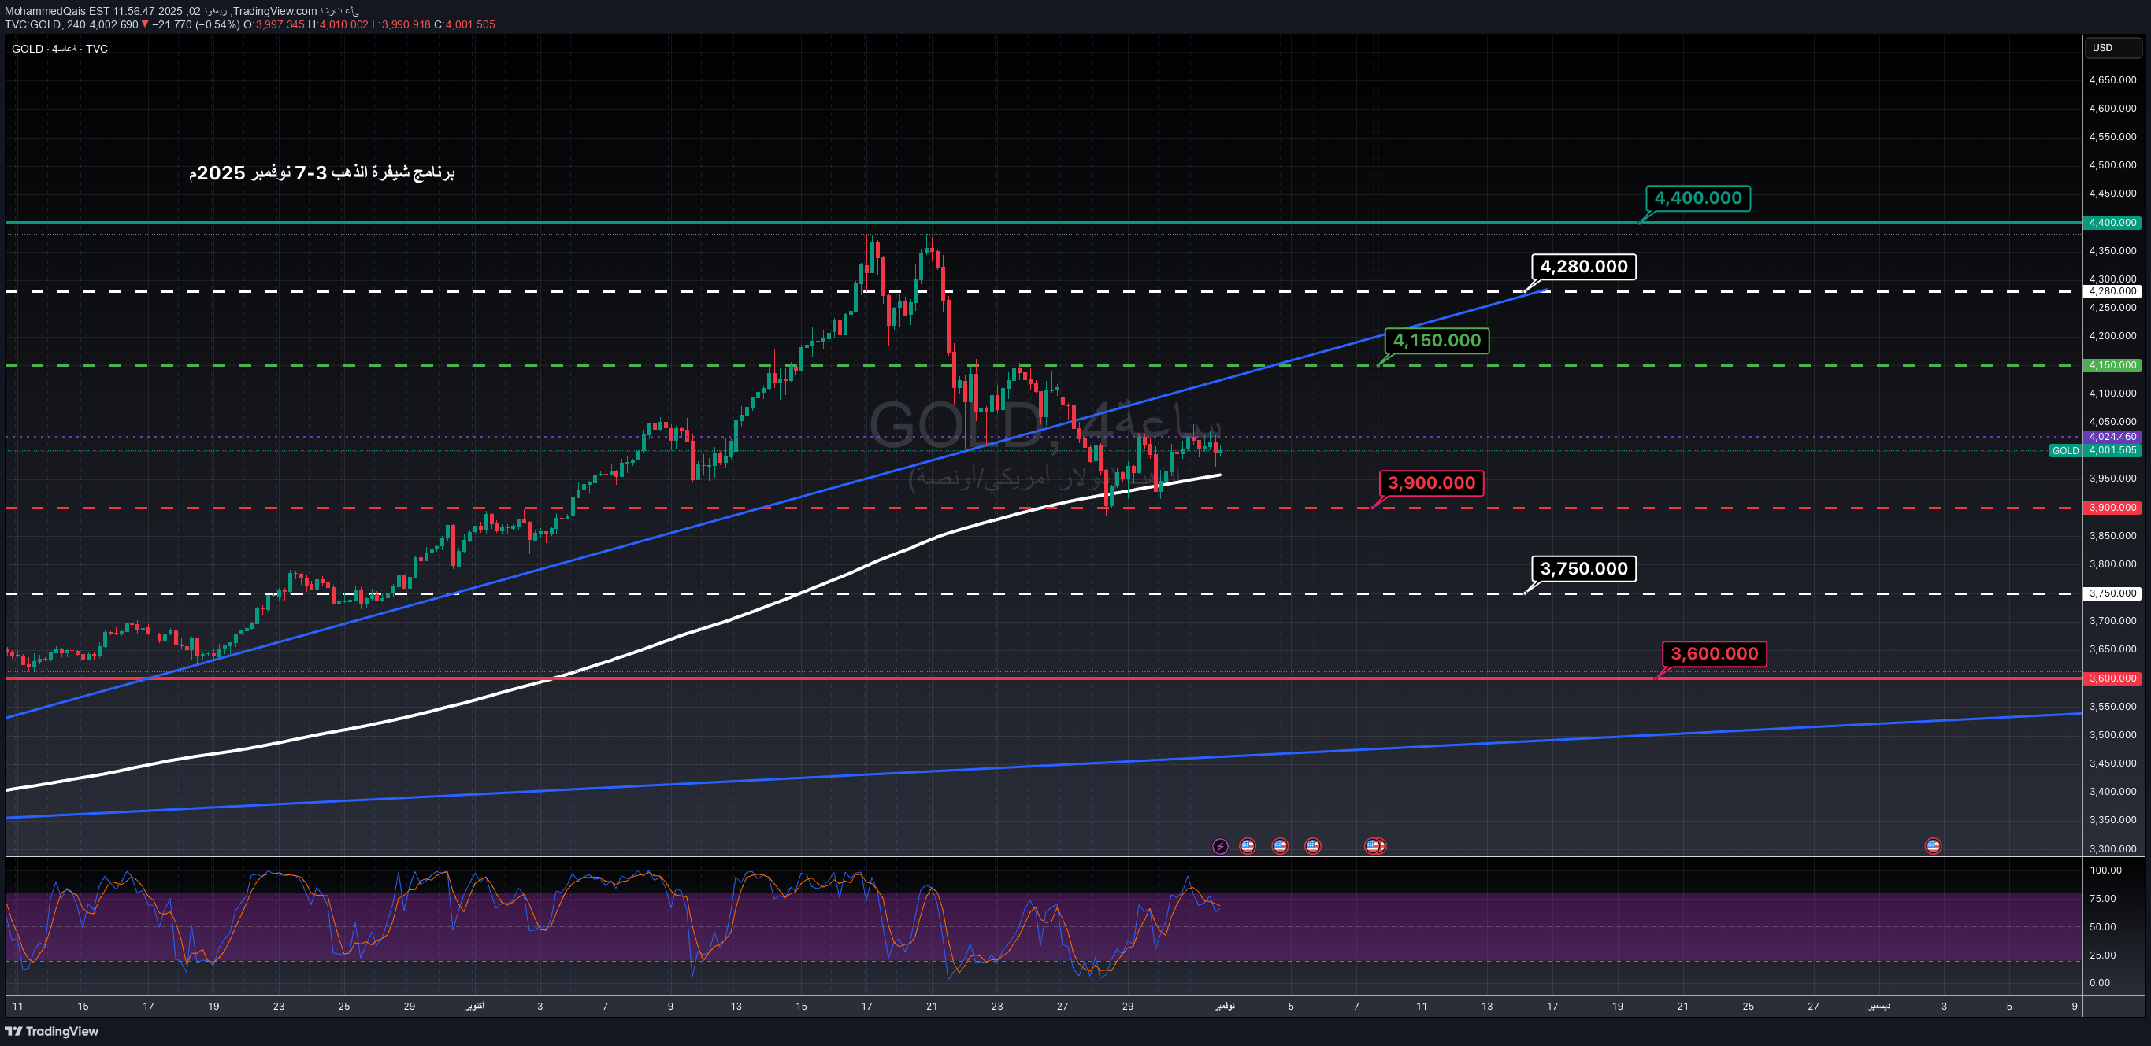Click the December US flag event icon
Viewport: 2151px width, 1046px height.
click(x=1932, y=846)
